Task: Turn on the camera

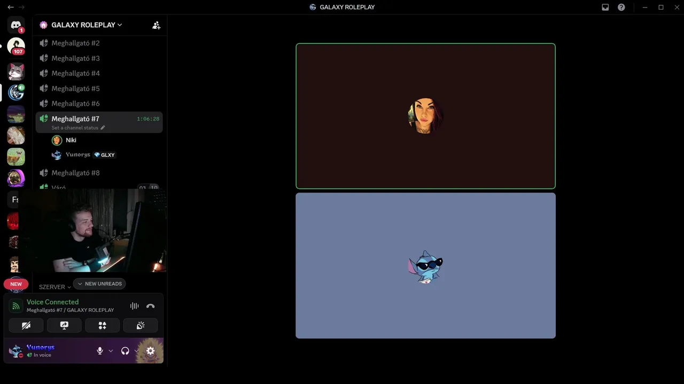Action: (x=26, y=325)
